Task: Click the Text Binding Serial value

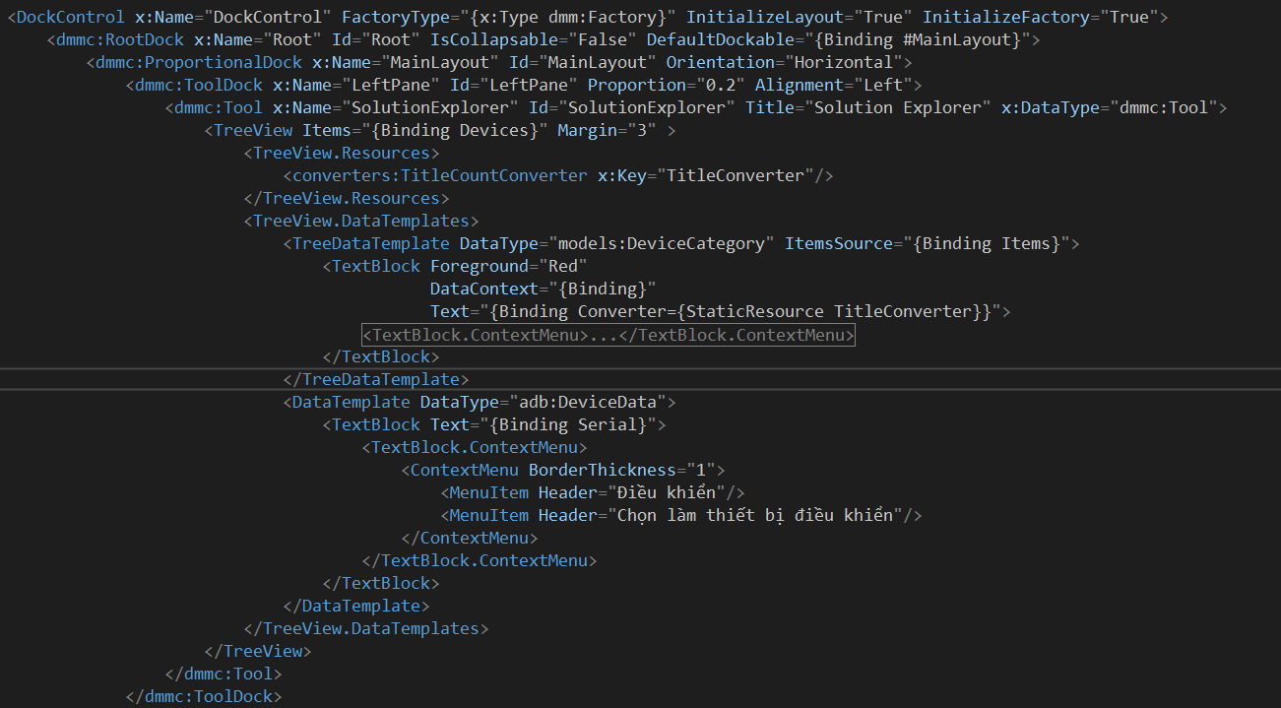Action: (567, 424)
